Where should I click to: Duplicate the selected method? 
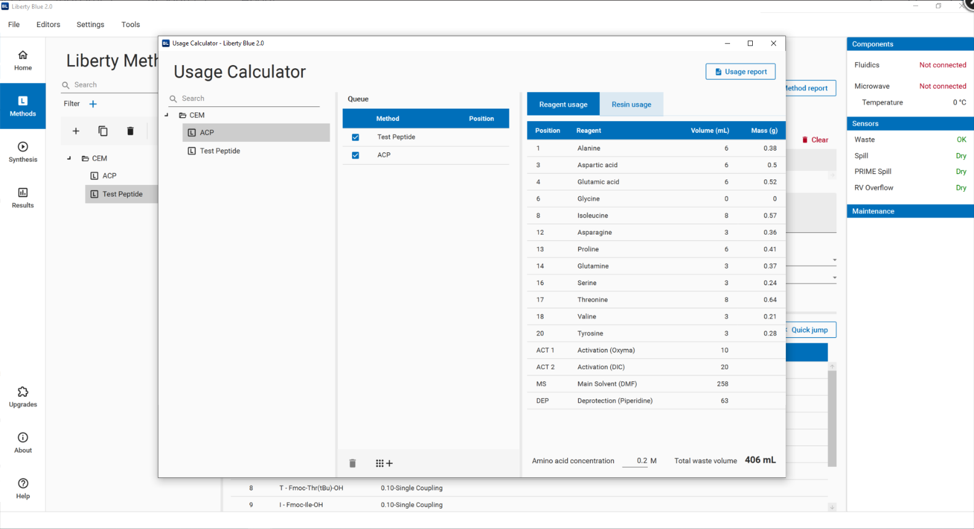pyautogui.click(x=103, y=131)
